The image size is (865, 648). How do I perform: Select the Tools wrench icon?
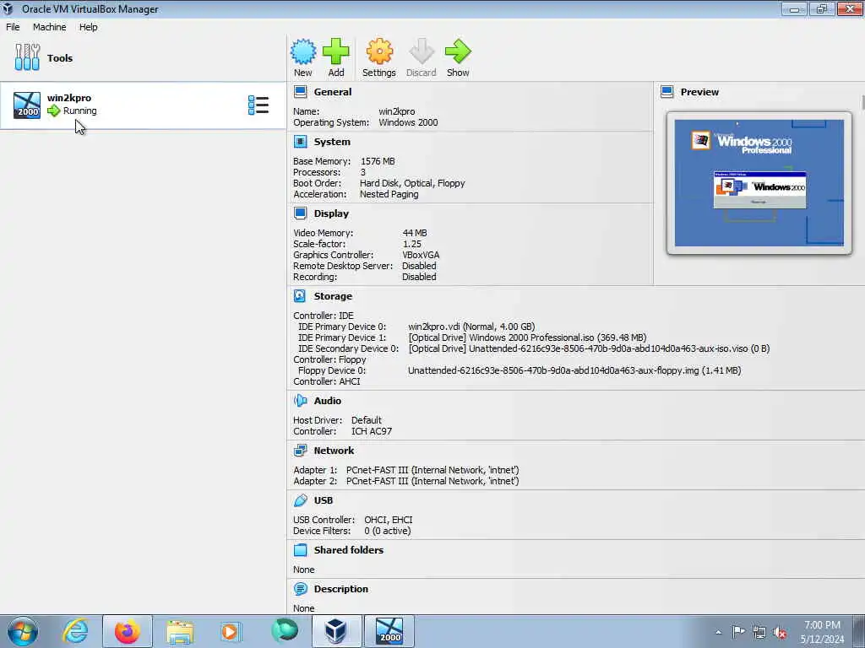click(x=27, y=57)
